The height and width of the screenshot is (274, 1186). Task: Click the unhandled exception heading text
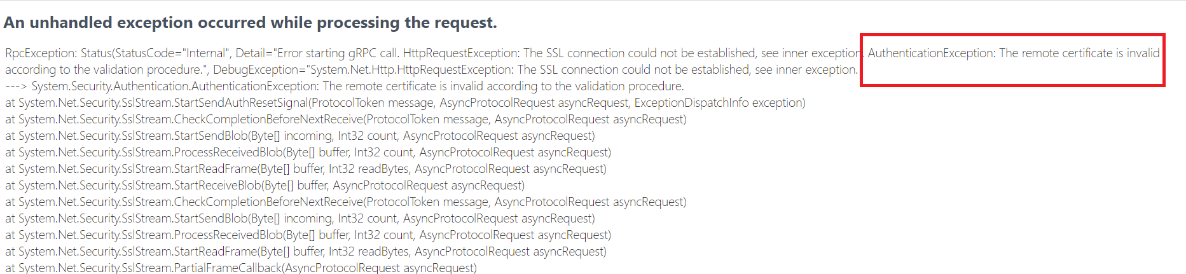click(250, 23)
